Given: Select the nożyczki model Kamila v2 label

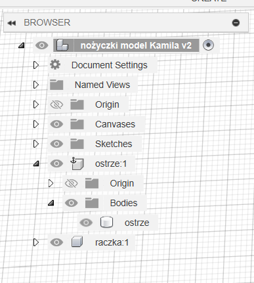Looking at the screenshot, I should pos(136,45).
